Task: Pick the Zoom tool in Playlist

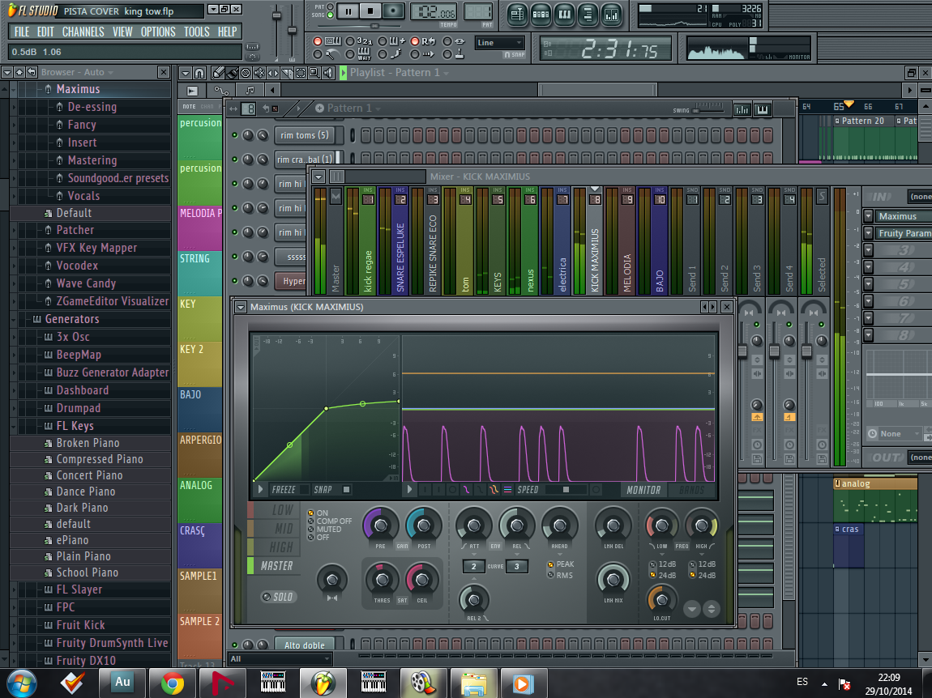Action: pyautogui.click(x=314, y=73)
